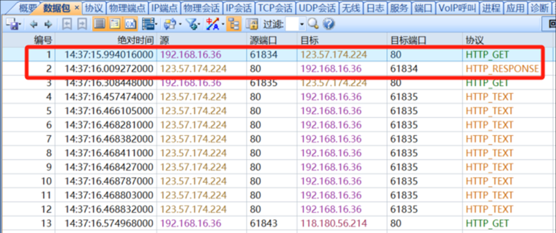Go to previous packet with left arrow
Image resolution: width=556 pixels, height=233 pixels.
[x=33, y=24]
